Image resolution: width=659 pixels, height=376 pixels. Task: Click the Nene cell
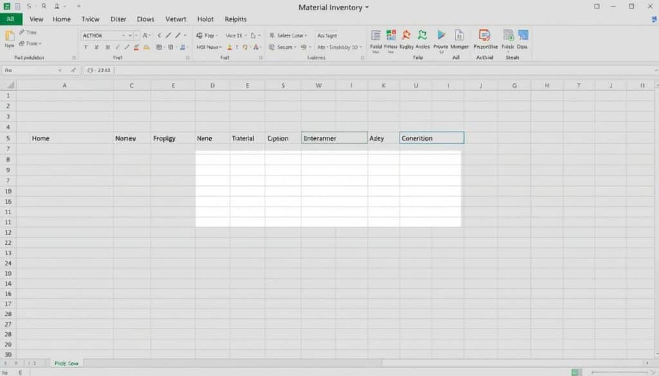[212, 138]
